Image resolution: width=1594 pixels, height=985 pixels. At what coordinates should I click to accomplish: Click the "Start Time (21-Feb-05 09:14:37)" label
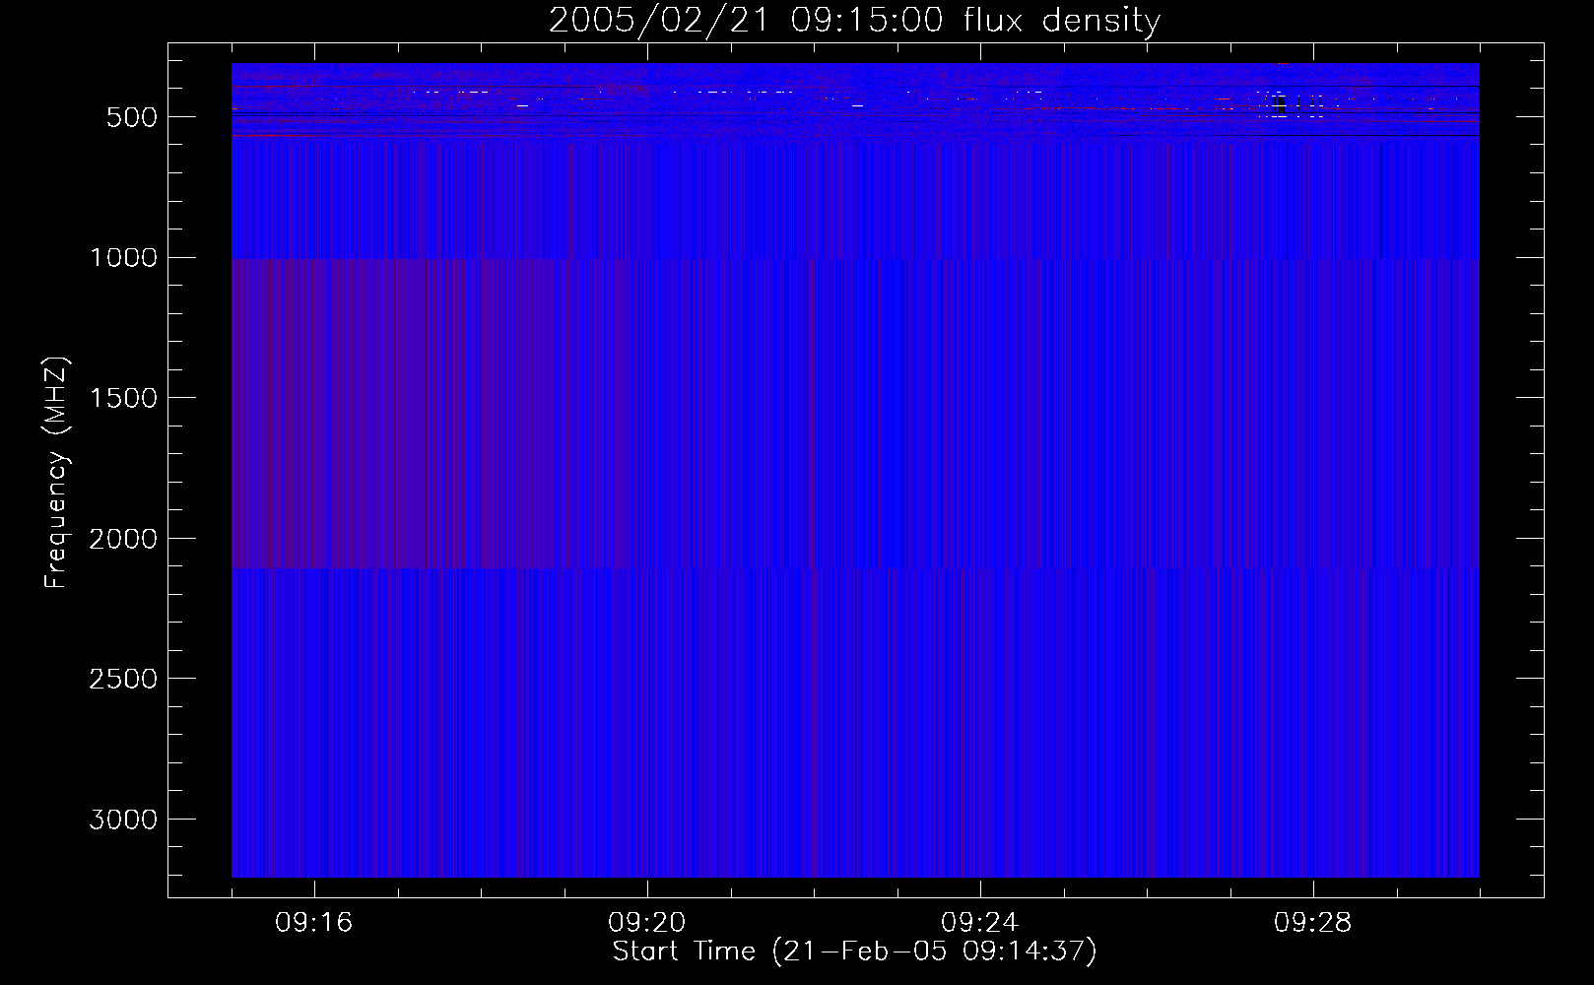coord(854,952)
